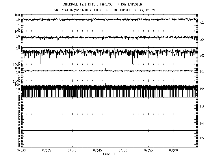This screenshot has height=159, width=208.
Task: Select the h5 channel label
Action: (x=202, y=138)
